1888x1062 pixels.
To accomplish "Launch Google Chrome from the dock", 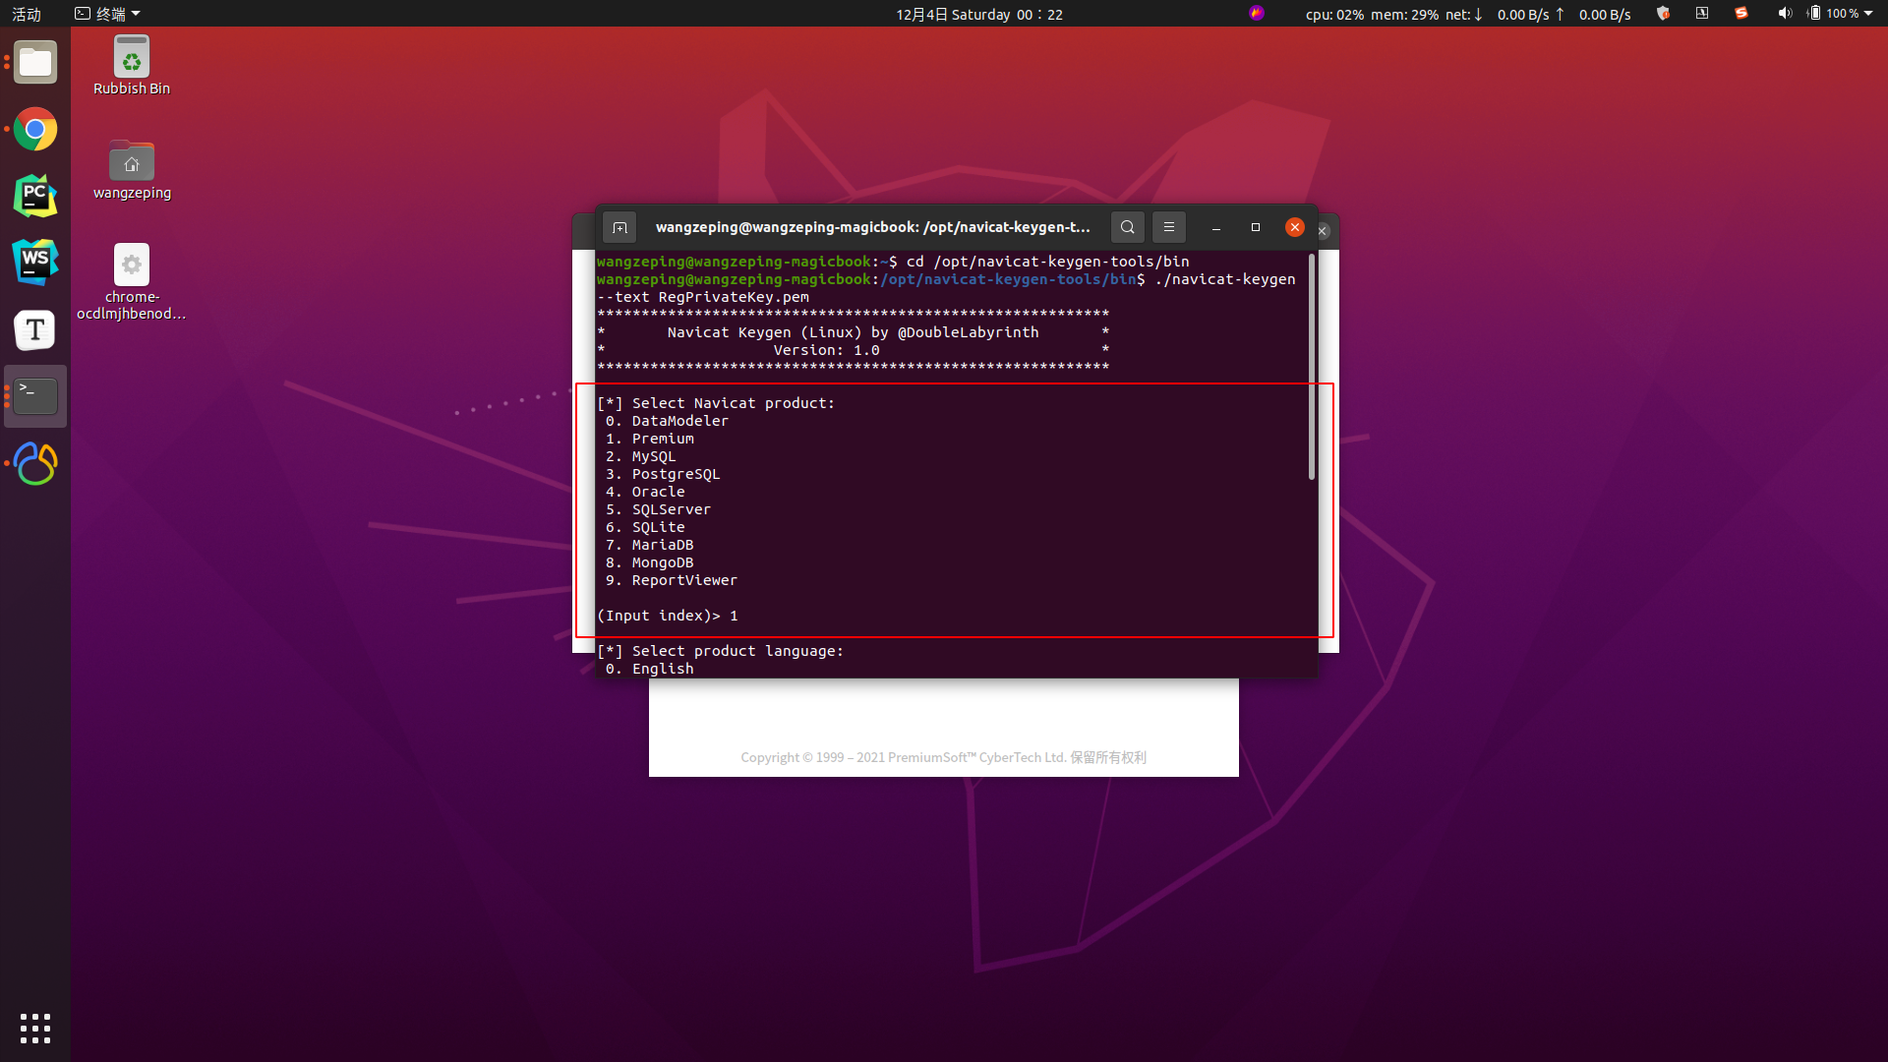I will click(x=35, y=129).
